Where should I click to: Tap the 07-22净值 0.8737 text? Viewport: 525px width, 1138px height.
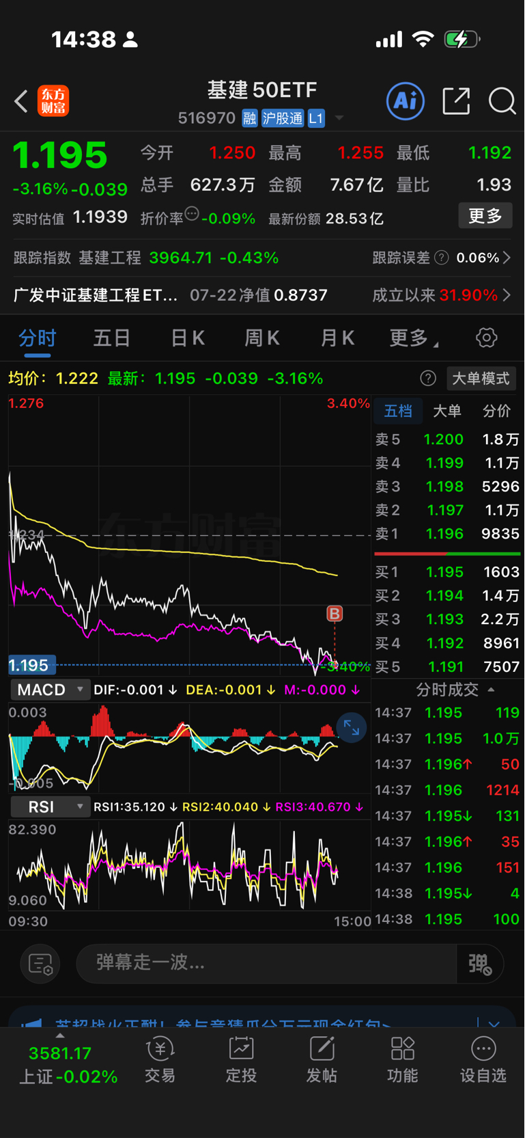259,295
